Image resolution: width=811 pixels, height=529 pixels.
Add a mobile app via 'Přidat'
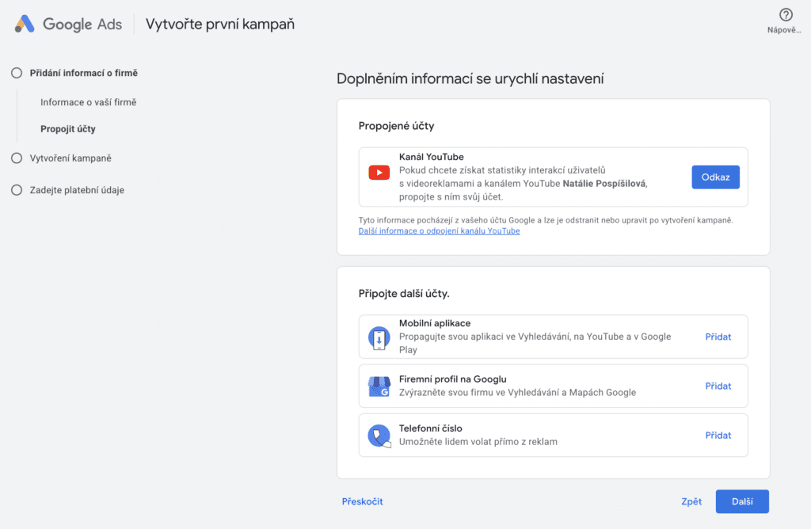pyautogui.click(x=718, y=337)
